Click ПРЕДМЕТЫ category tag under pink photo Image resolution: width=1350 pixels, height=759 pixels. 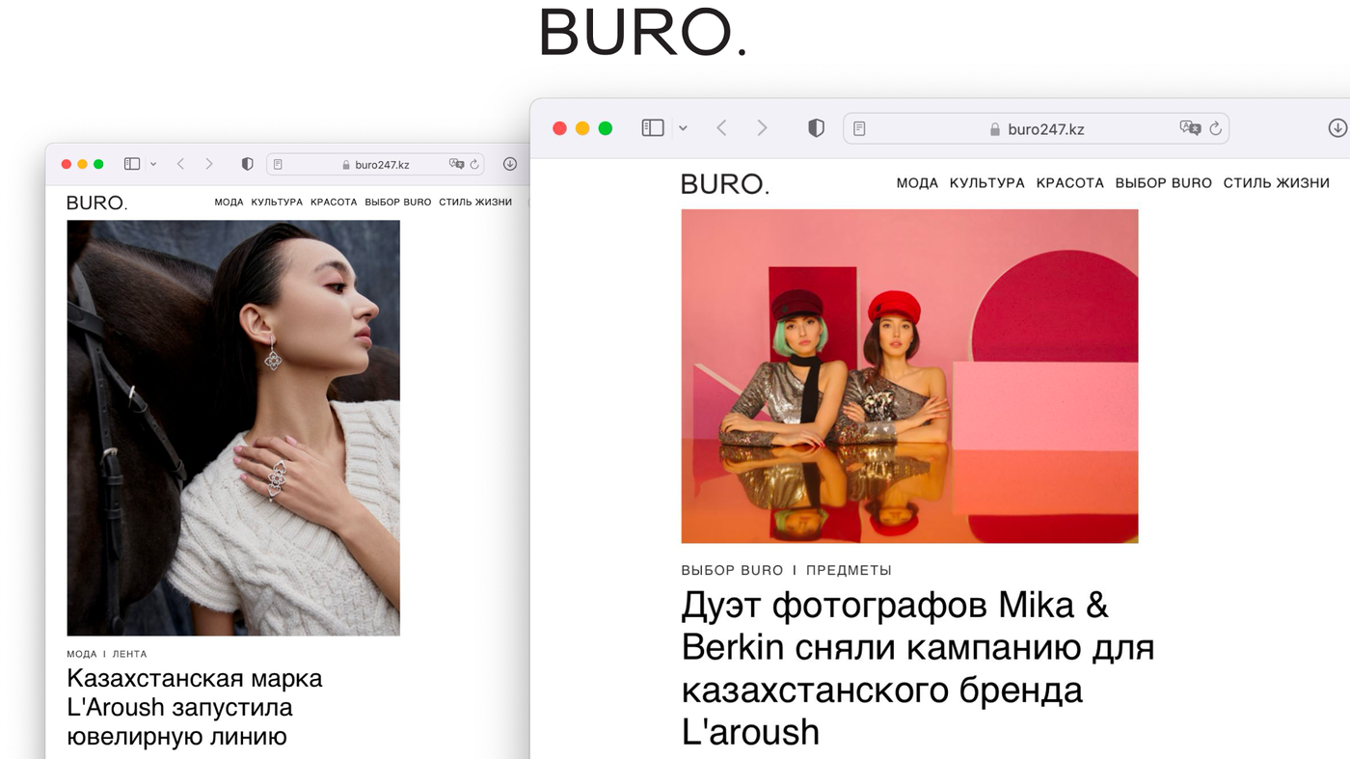pos(849,570)
